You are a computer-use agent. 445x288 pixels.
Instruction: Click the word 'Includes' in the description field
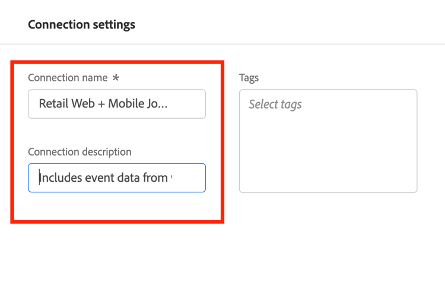(x=61, y=178)
